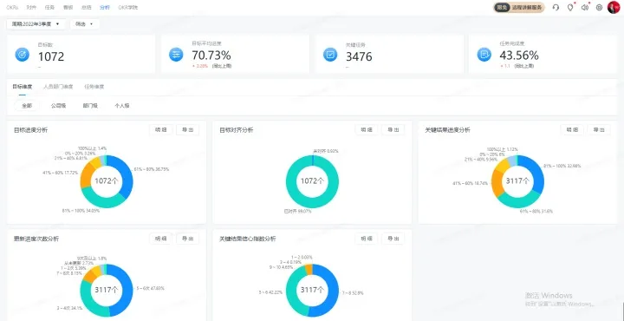This screenshot has height=321, width=624.
Task: Select the 个人级 level filter
Action: click(x=122, y=106)
